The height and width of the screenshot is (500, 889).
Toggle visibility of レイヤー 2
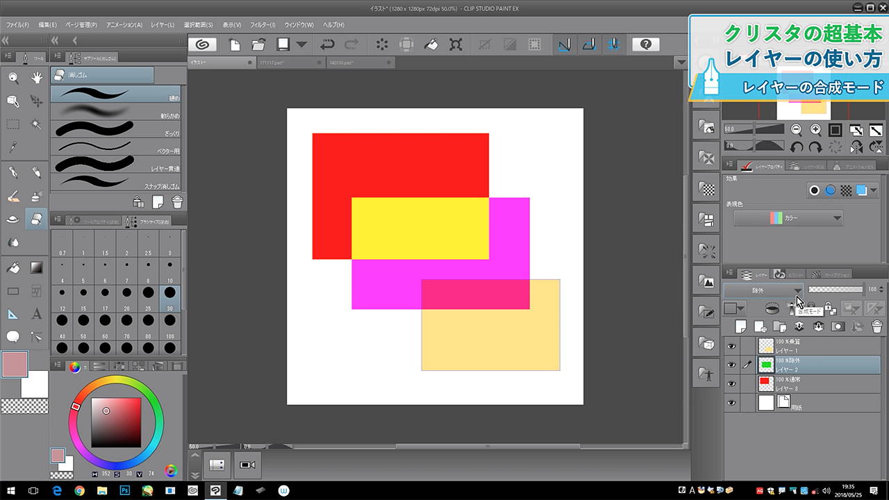[x=731, y=365]
